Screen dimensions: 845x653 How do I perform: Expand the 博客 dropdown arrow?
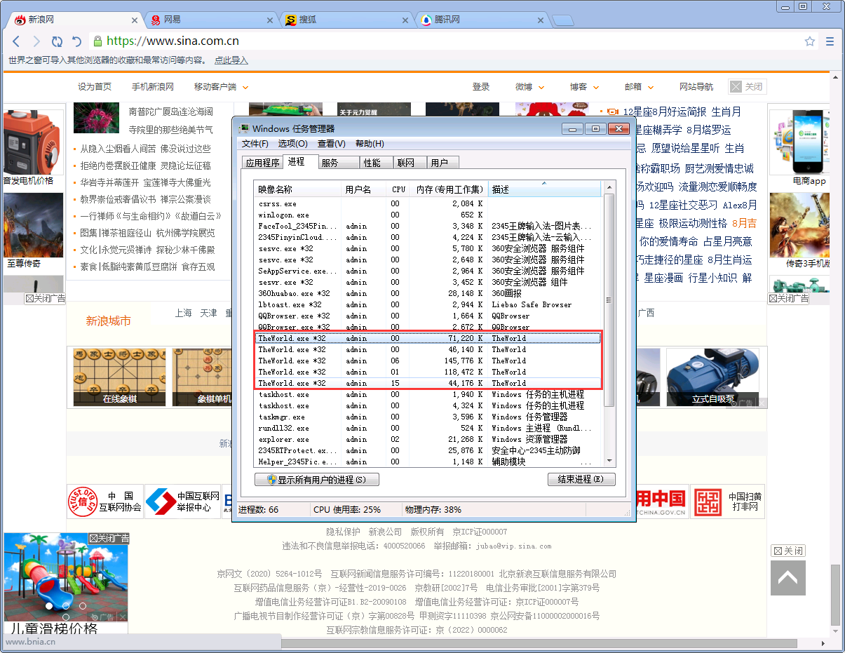click(596, 87)
